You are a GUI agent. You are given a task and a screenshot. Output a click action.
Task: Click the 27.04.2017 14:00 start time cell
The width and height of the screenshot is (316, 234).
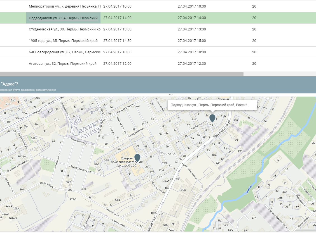(x=117, y=18)
